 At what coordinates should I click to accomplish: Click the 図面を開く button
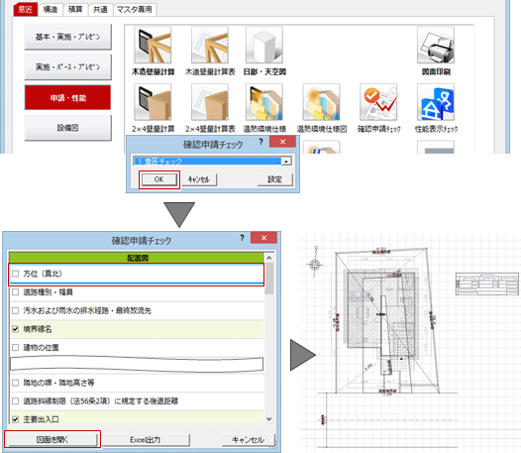coord(52,440)
